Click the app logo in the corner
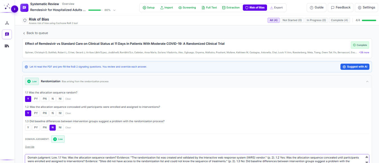 (x=8, y=7)
